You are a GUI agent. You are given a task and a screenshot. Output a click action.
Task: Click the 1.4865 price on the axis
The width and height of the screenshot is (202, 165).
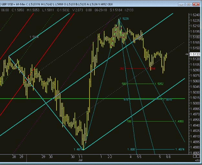[195, 153]
